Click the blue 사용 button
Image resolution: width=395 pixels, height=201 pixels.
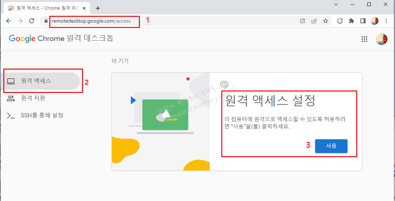pyautogui.click(x=331, y=146)
